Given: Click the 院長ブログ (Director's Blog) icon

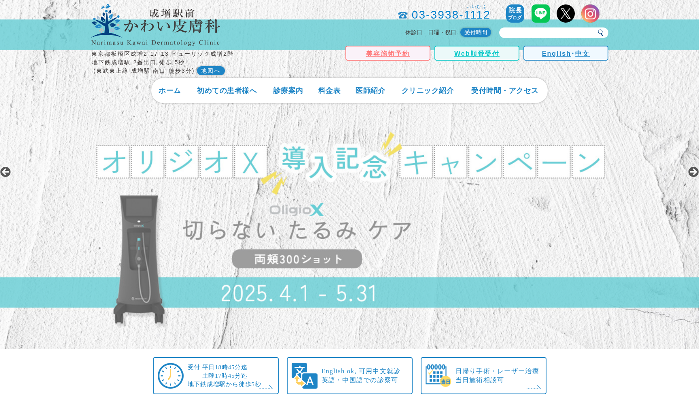Looking at the screenshot, I should click(515, 13).
